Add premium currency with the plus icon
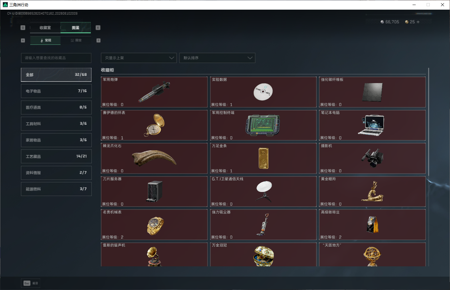The width and height of the screenshot is (450, 290). [418, 22]
